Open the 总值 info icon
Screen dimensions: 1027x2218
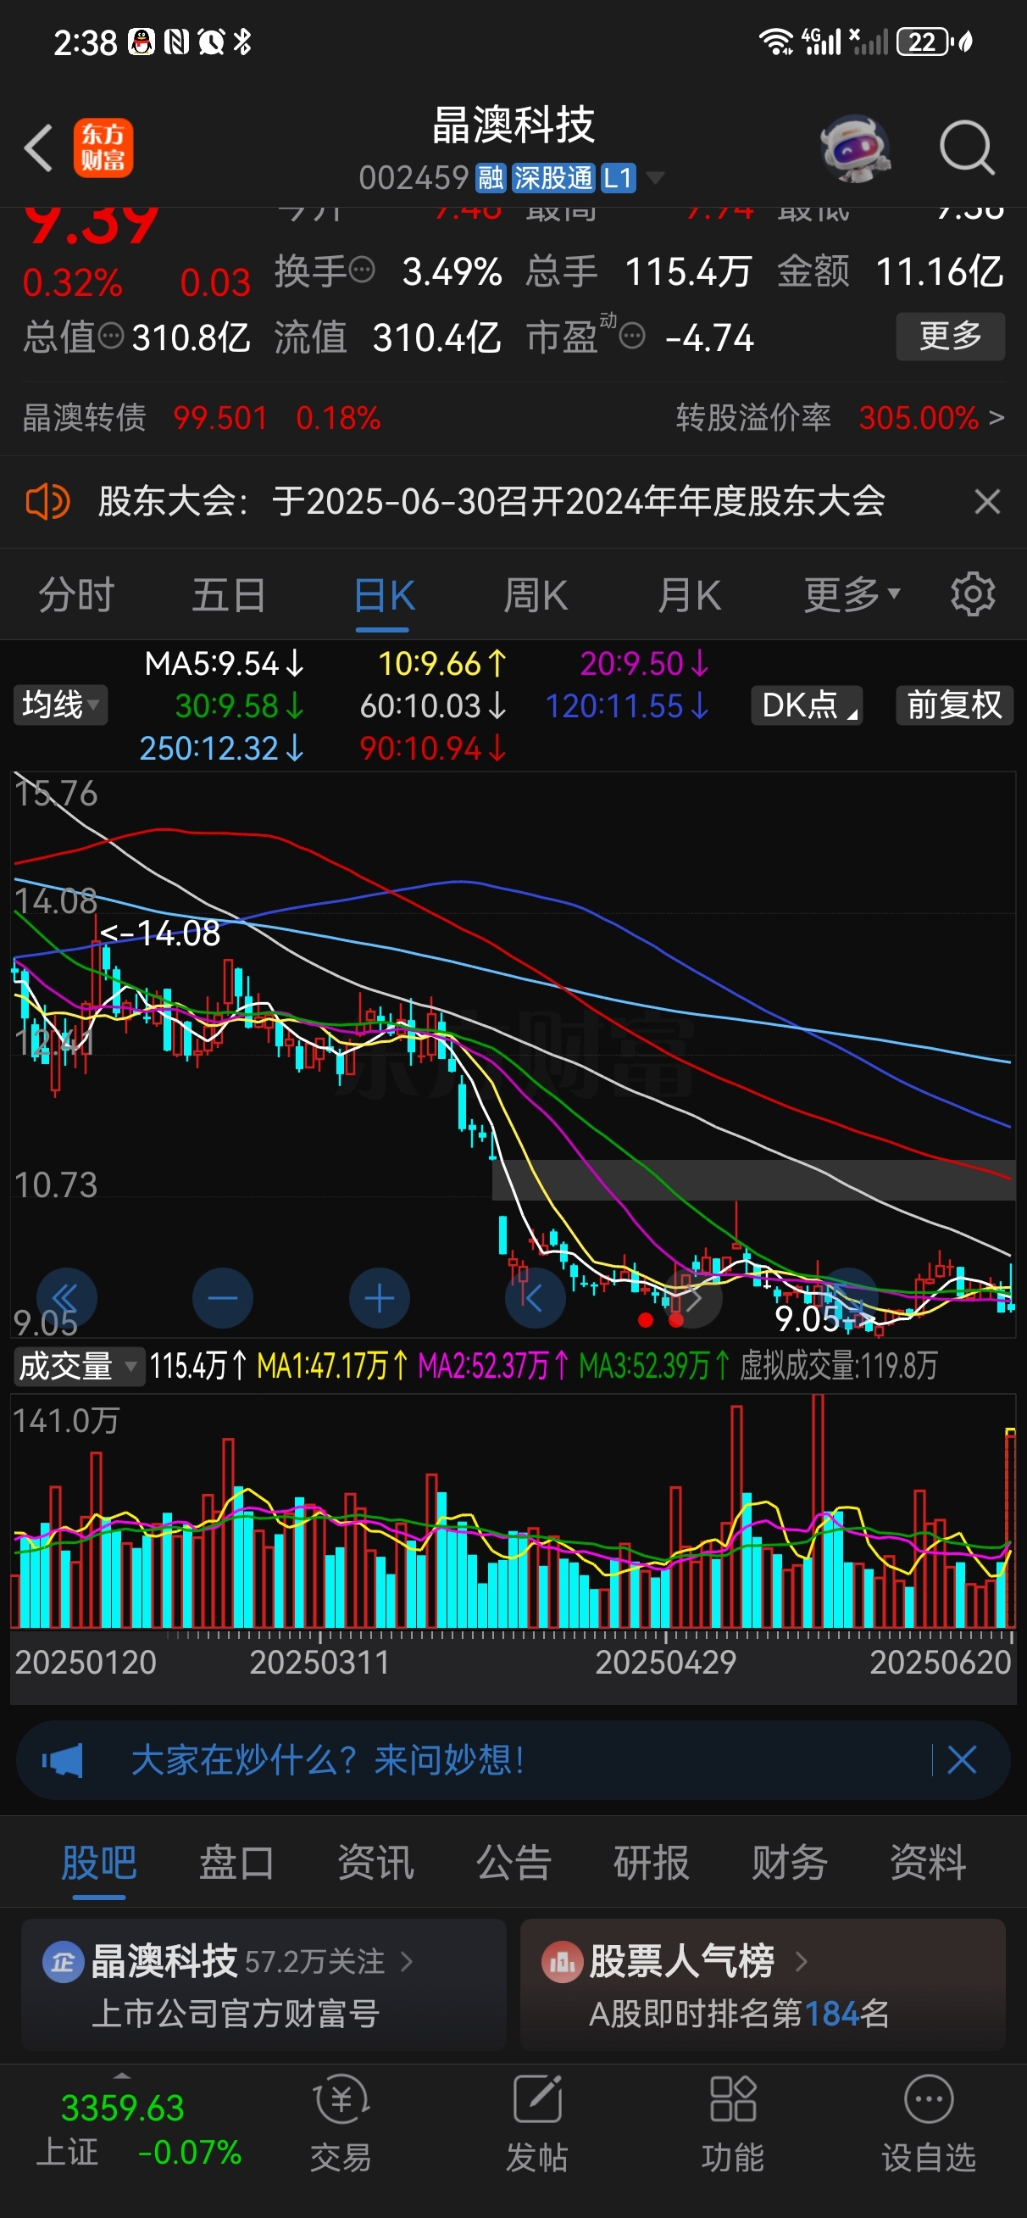point(111,336)
